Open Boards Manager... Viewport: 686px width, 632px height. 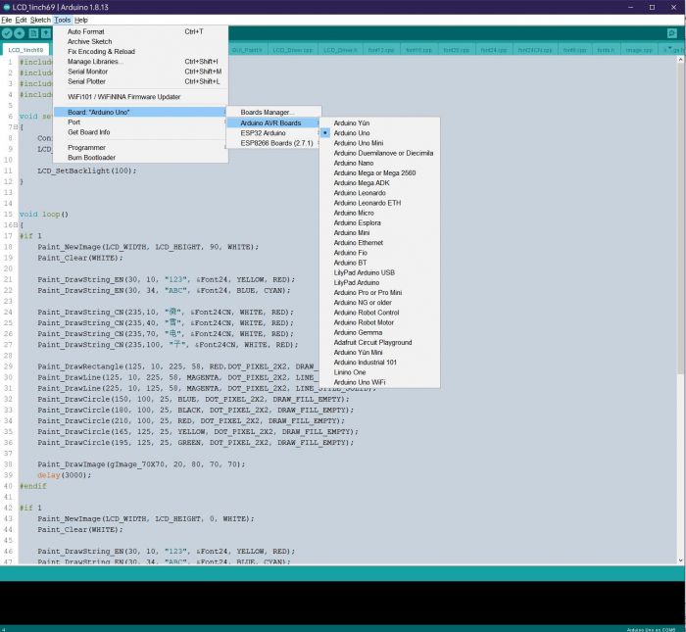point(273,113)
